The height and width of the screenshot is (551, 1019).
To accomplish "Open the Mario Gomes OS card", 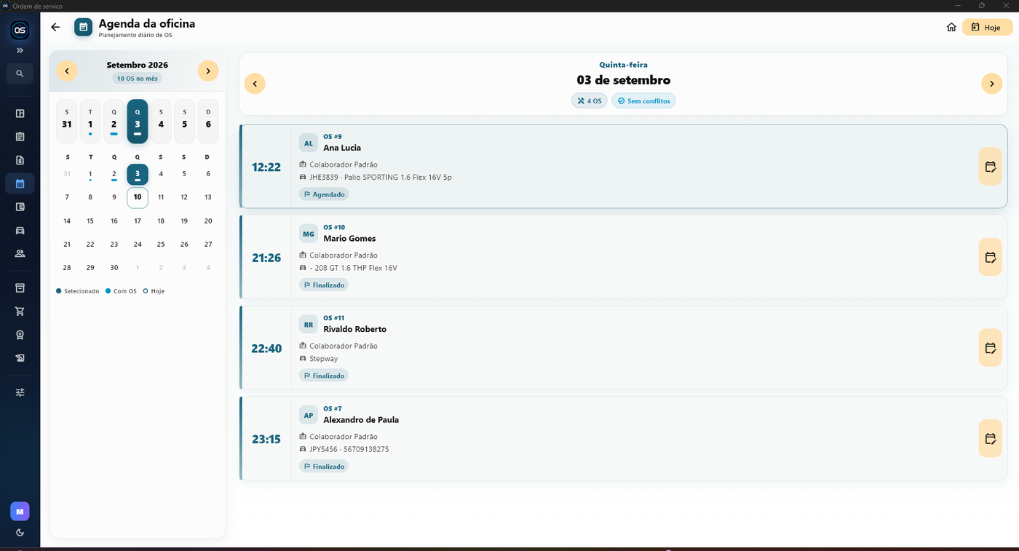I will click(x=624, y=257).
